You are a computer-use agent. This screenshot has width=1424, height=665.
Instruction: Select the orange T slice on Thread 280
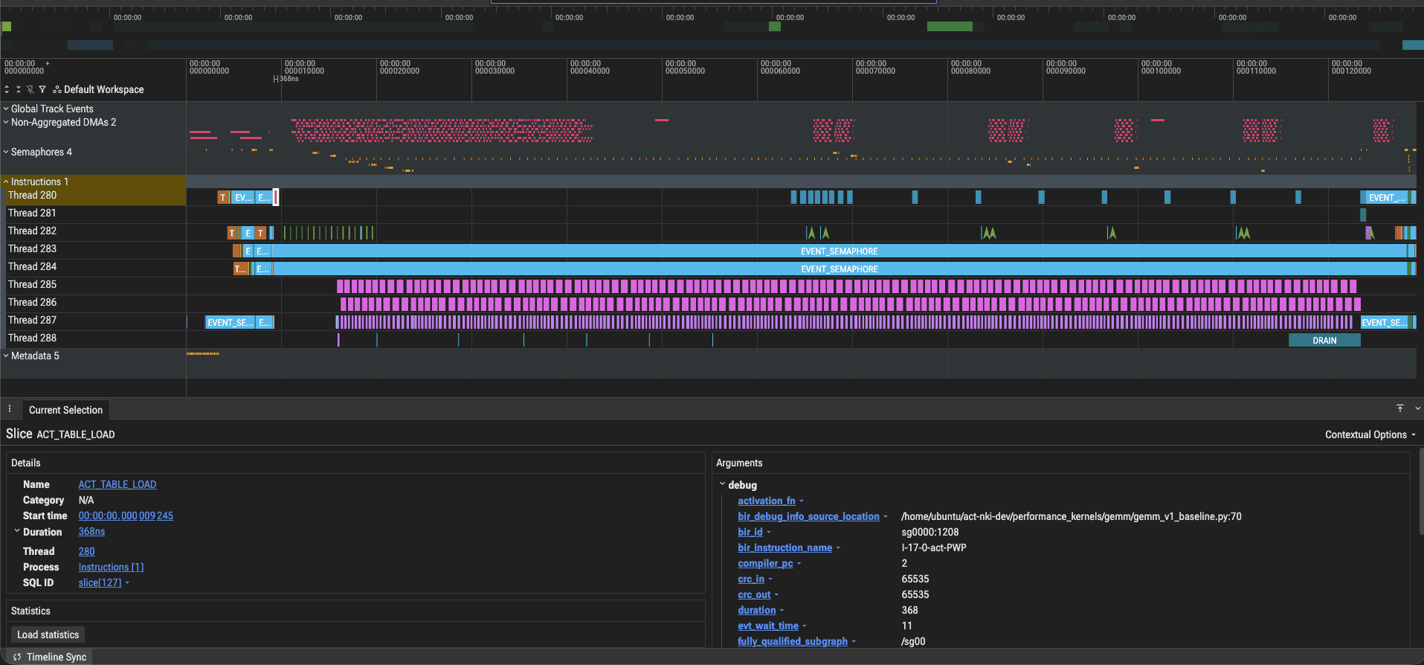coord(223,197)
